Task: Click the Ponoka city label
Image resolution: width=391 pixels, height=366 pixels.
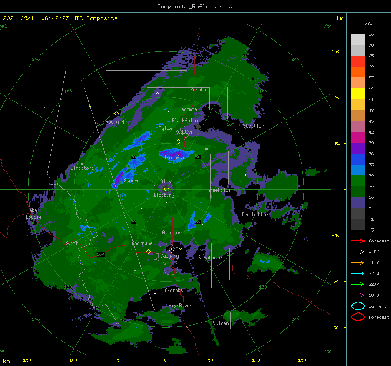Action: [198, 90]
